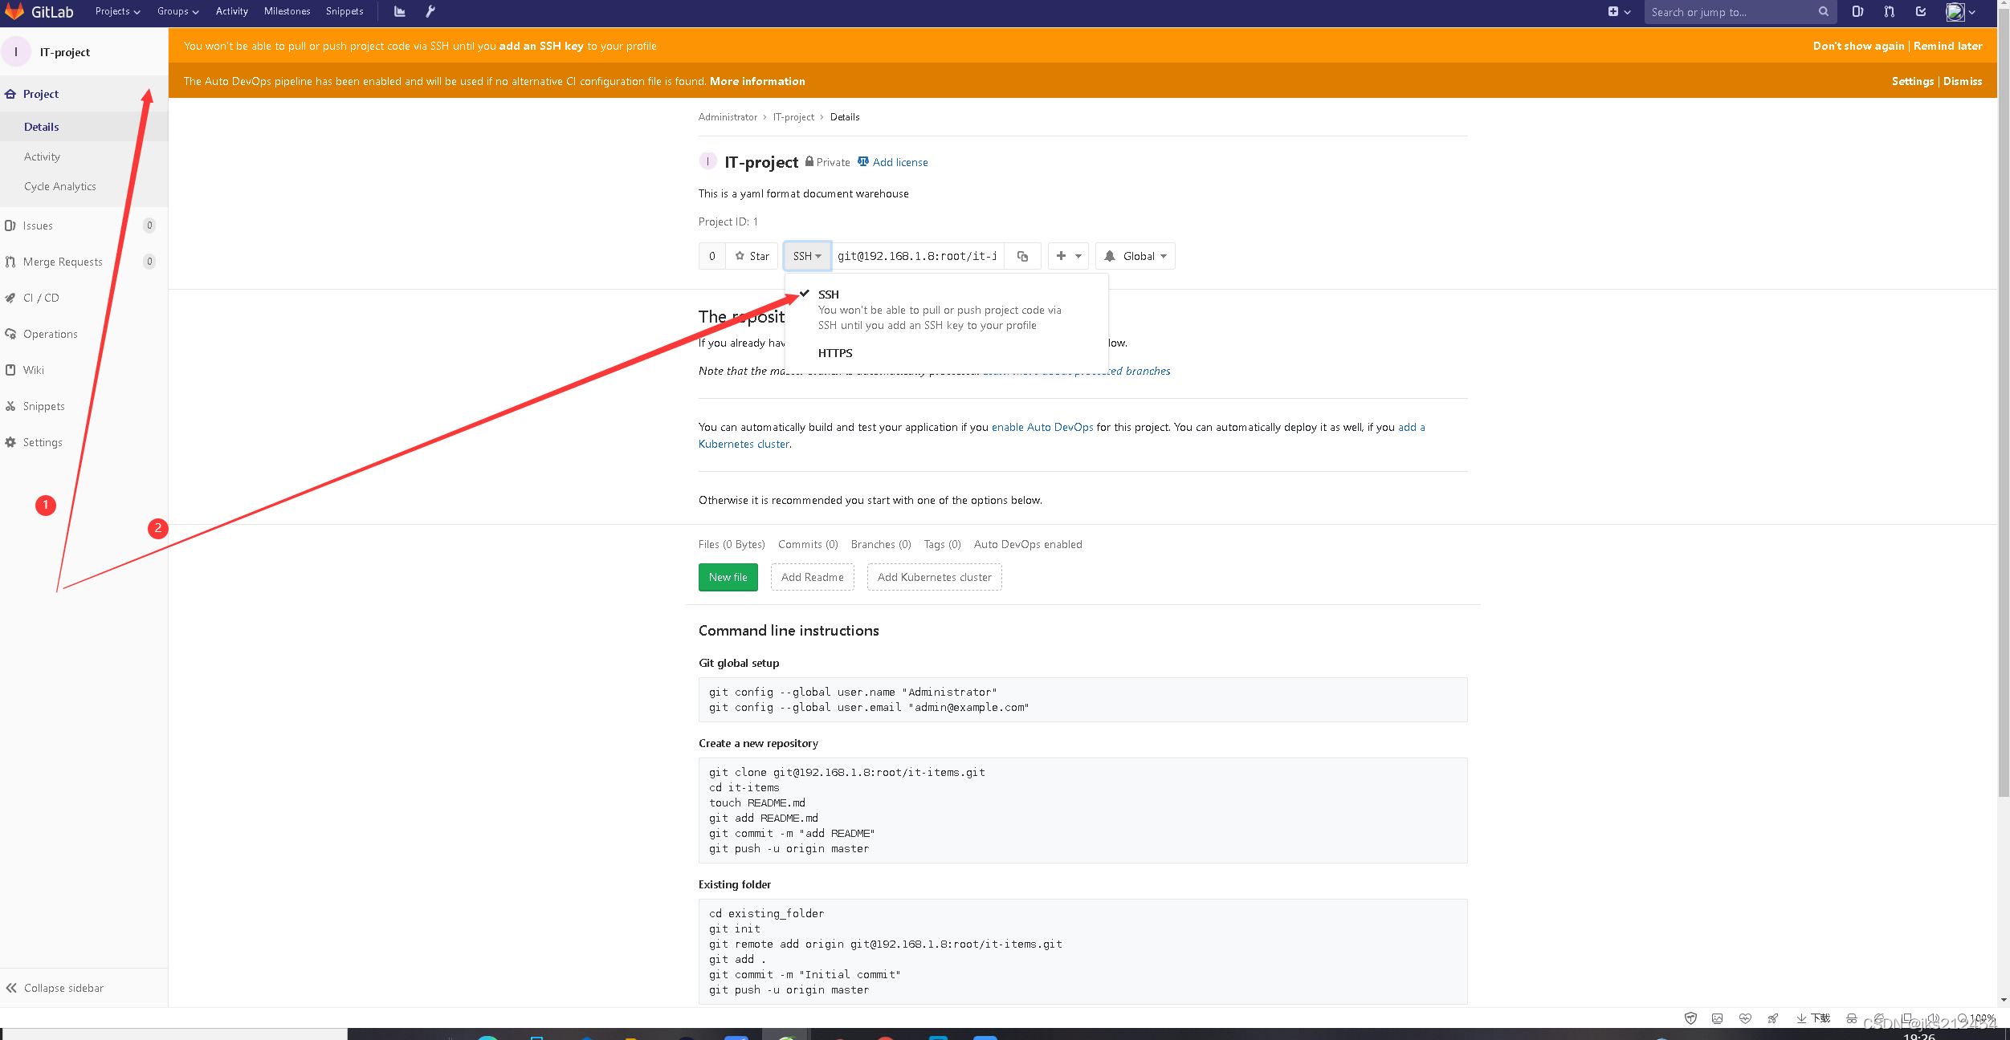This screenshot has width=2010, height=1040.
Task: Open the Projects dropdown in the top bar
Action: (x=117, y=11)
